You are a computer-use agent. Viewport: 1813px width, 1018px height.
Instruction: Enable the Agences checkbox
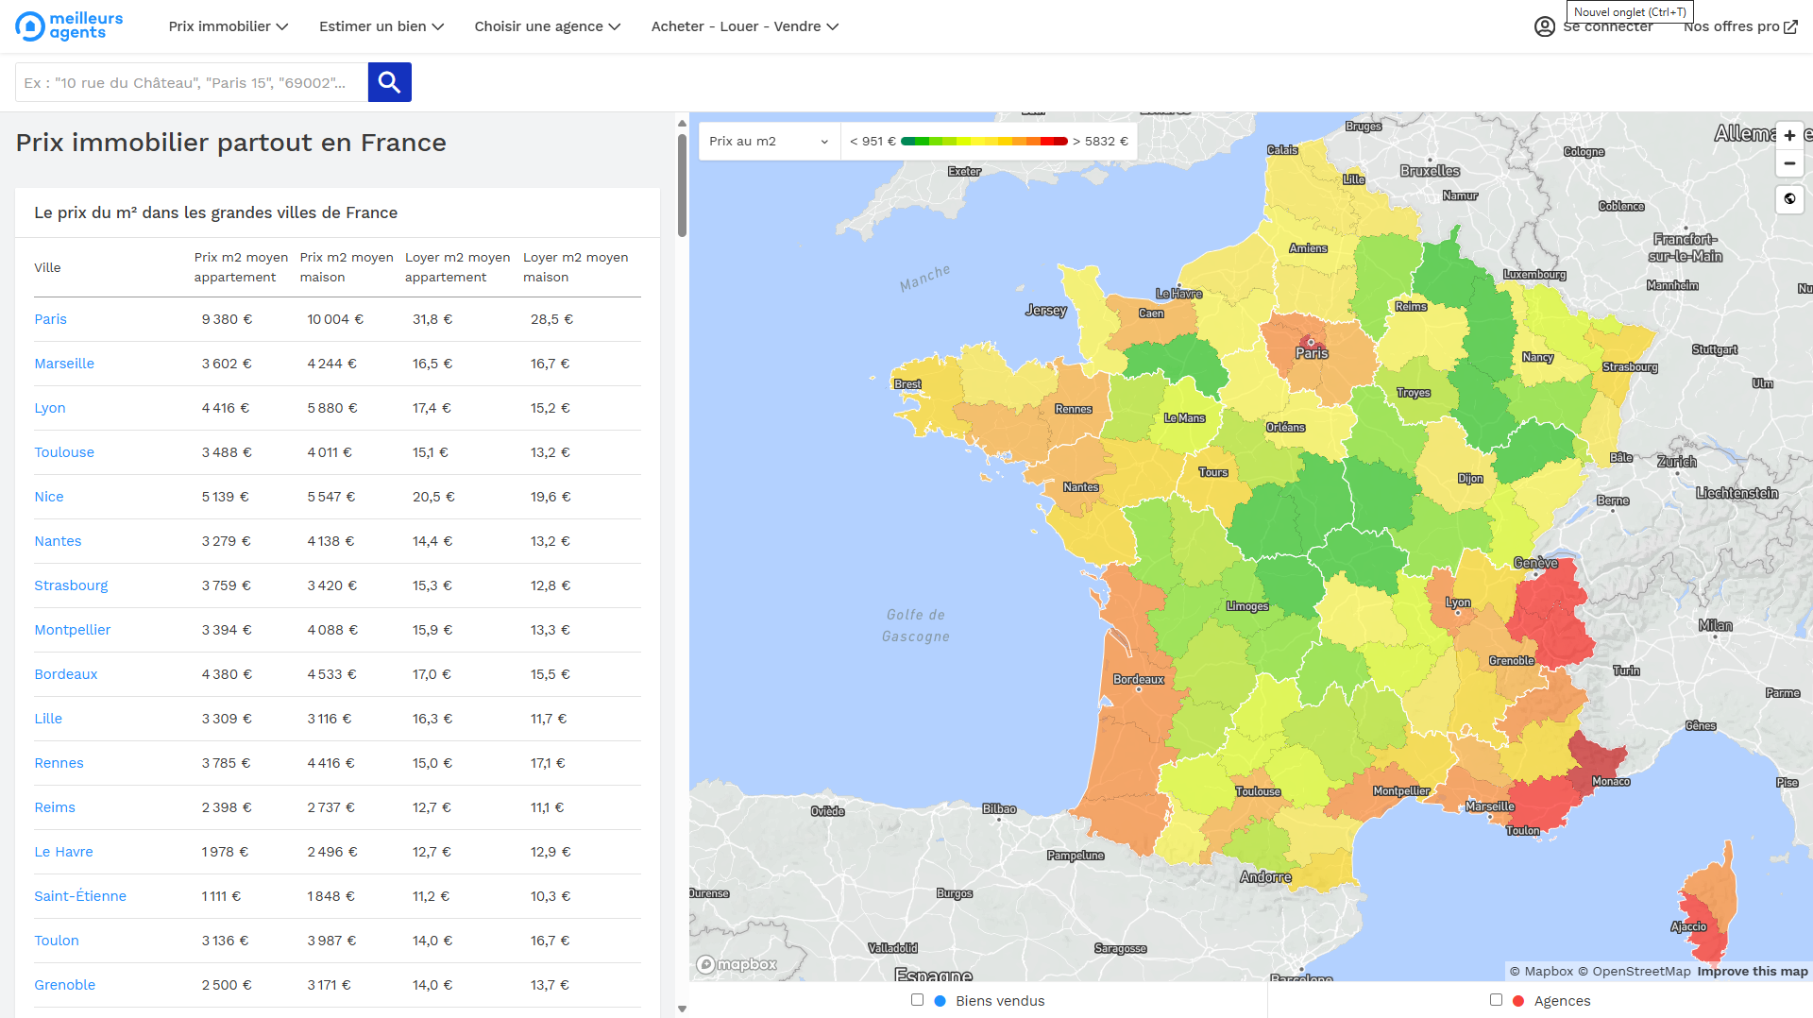click(x=1496, y=1000)
